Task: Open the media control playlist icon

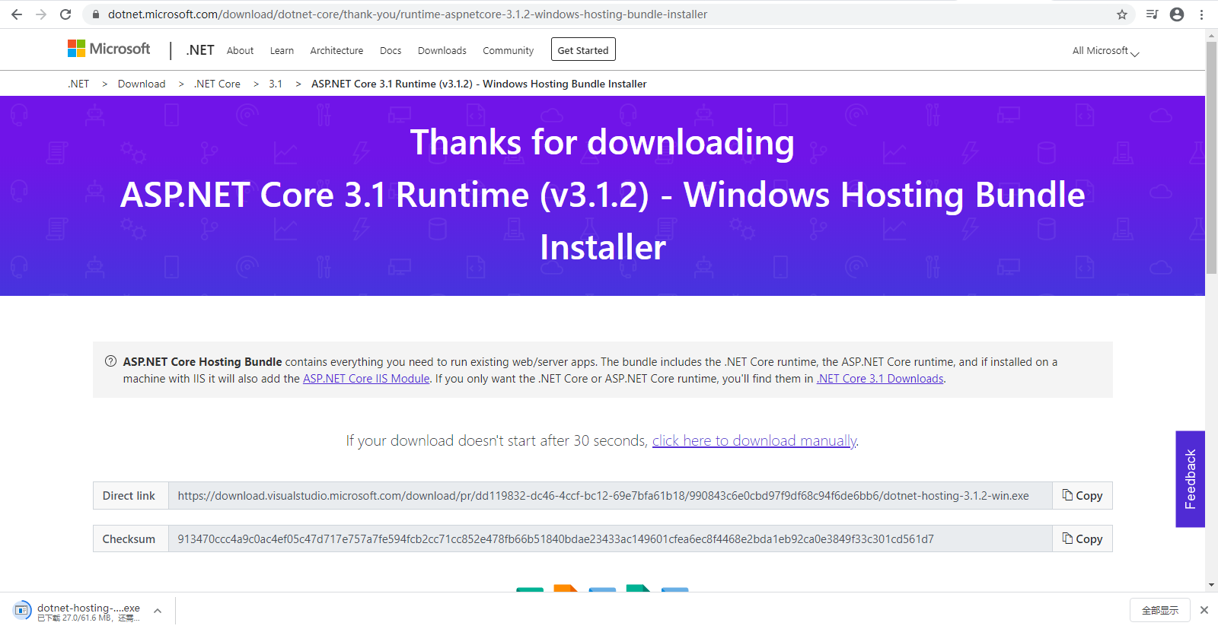Action: 1153,14
